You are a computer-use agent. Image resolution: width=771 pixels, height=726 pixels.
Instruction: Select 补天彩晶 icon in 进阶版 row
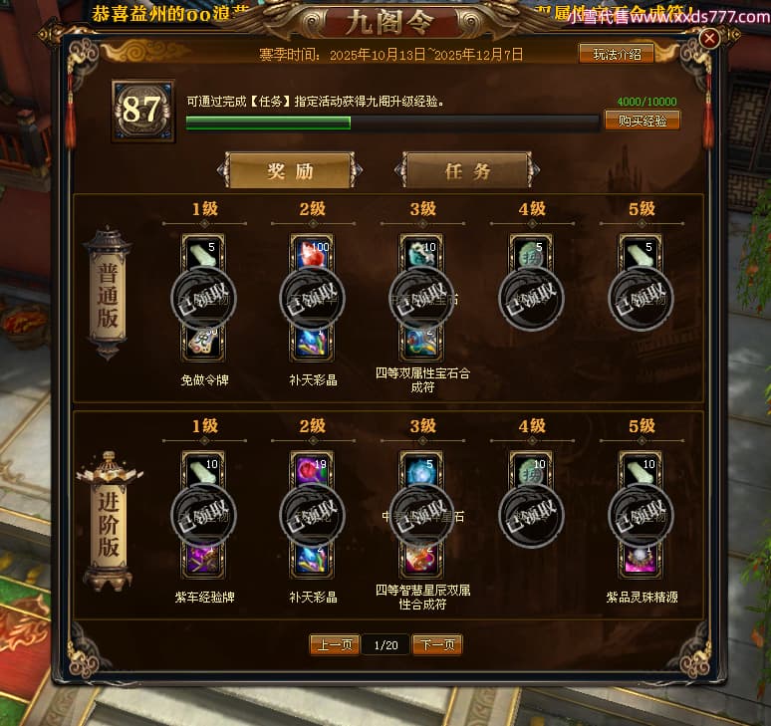(x=312, y=560)
